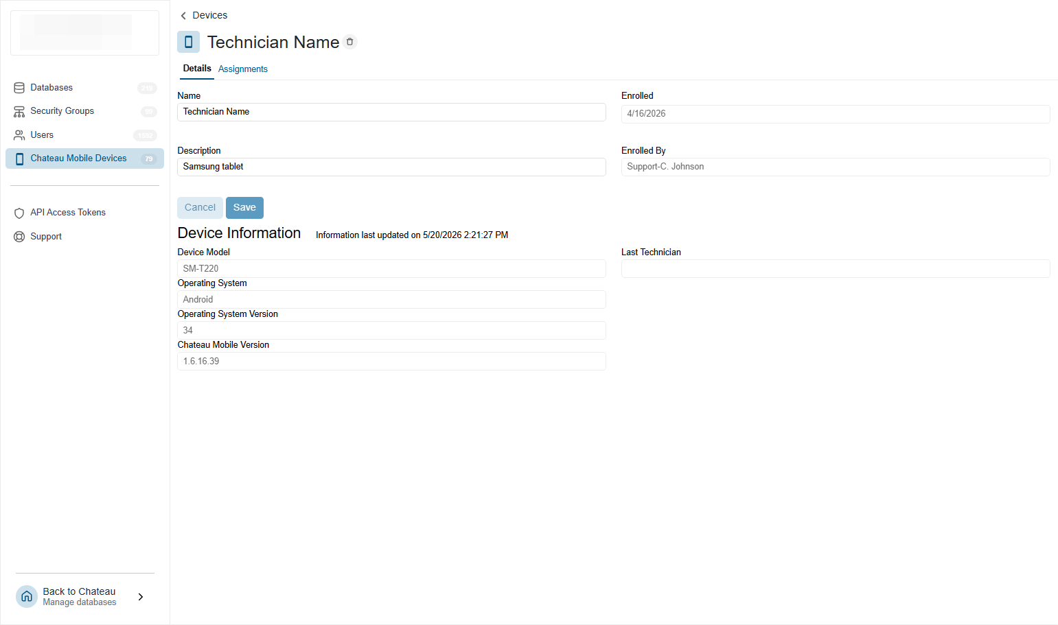Open the Security Groups section
The width and height of the screenshot is (1058, 625).
click(84, 111)
